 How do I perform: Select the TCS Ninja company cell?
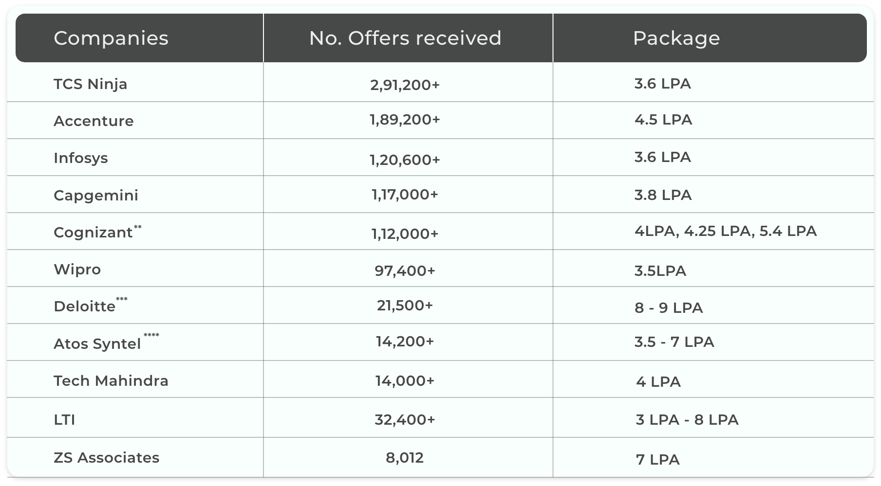pos(91,84)
